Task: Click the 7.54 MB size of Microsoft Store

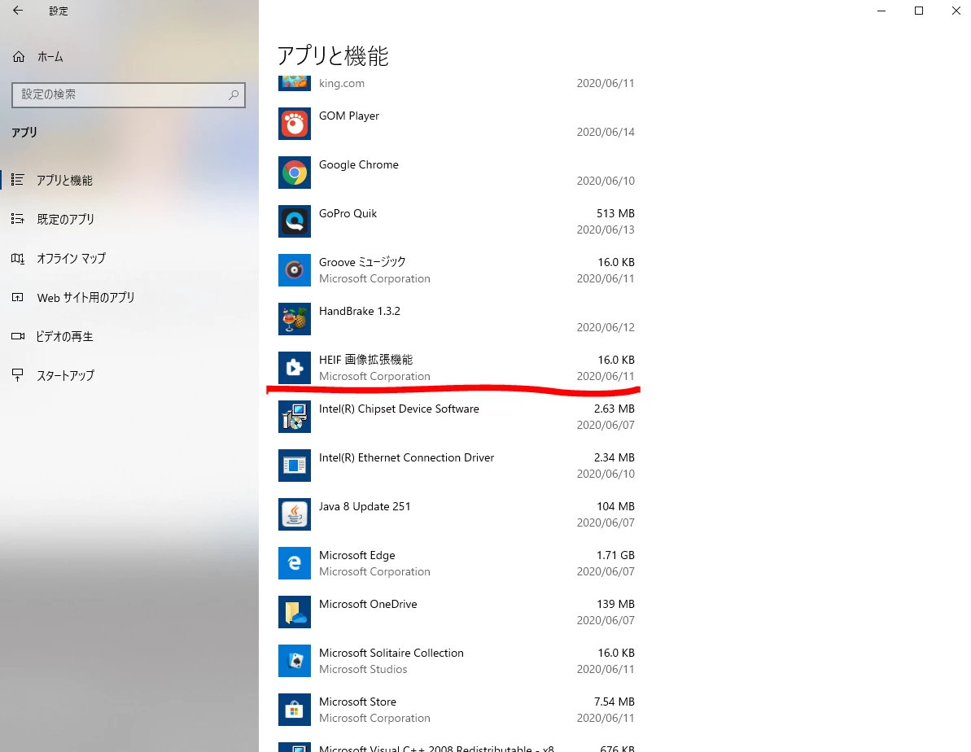Action: point(614,702)
